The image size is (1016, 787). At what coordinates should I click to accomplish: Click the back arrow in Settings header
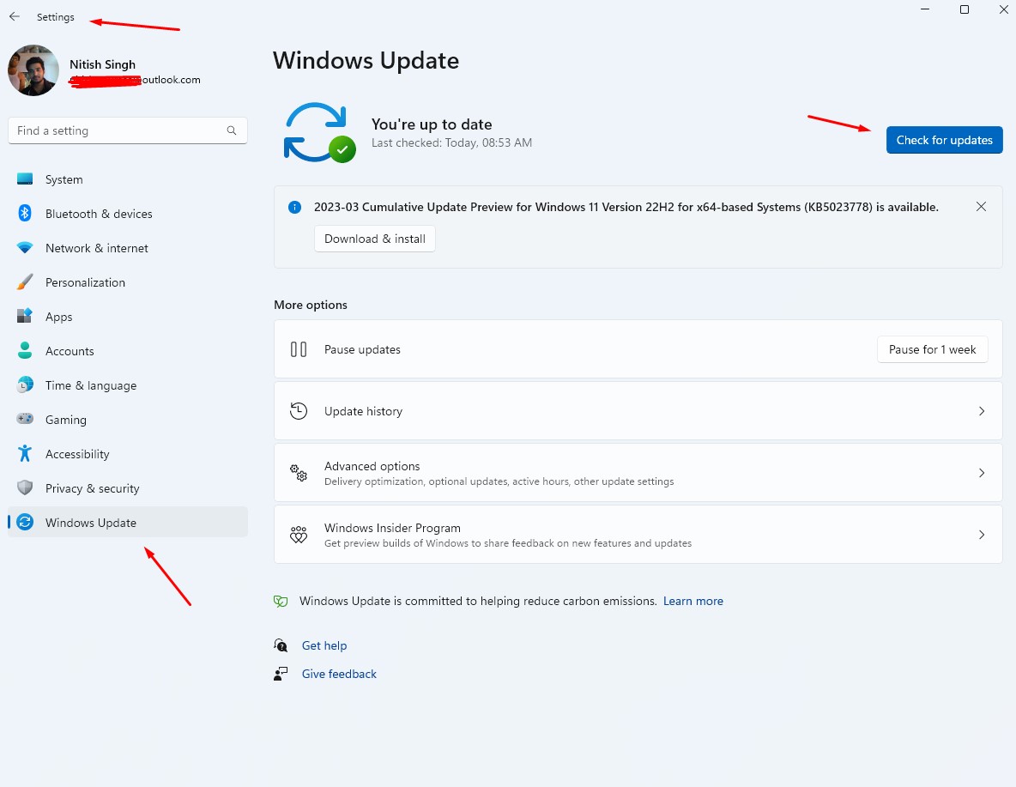click(15, 17)
